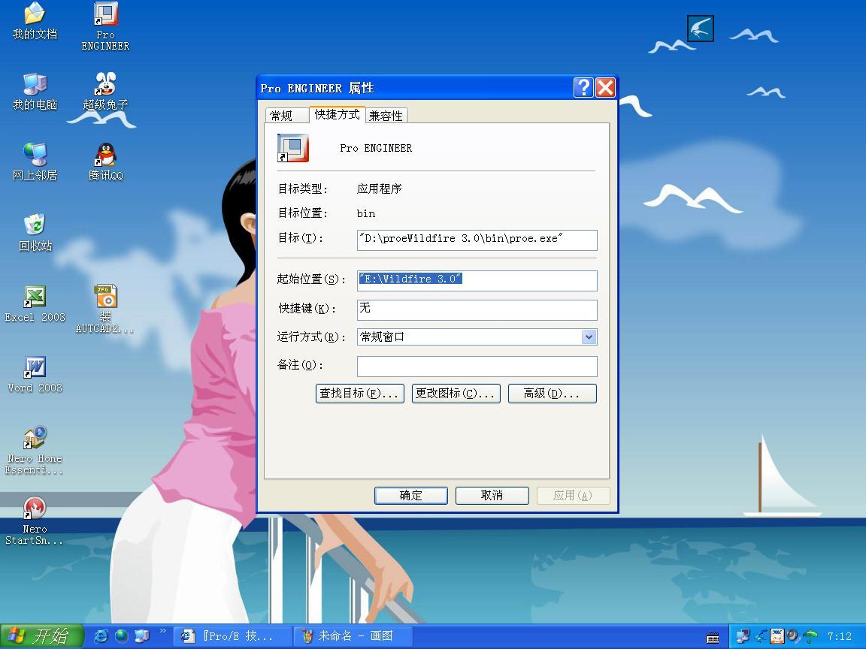Select the 超级兔子 rabbit icon
The image size is (866, 649).
point(105,92)
